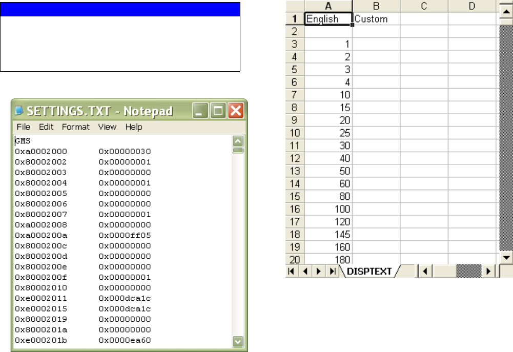Screen dimensions: 513x352
Task: Click address 0xa0002000 in Notepad
Action: 41,152
